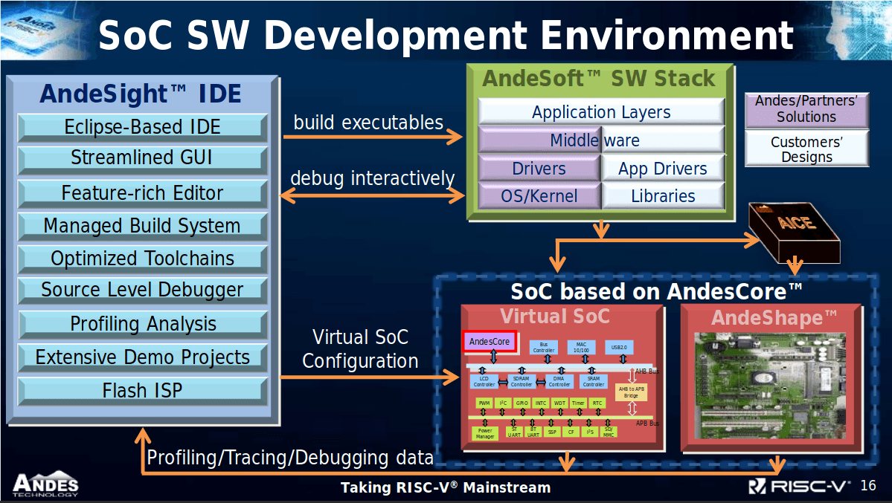
Task: Click the RISC-V logo in footer
Action: tap(799, 487)
